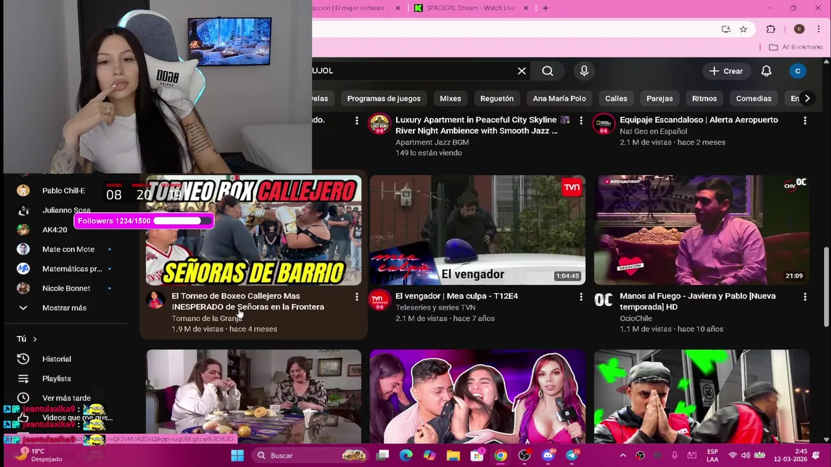Open Ver más tarde in sidebar

click(x=65, y=398)
